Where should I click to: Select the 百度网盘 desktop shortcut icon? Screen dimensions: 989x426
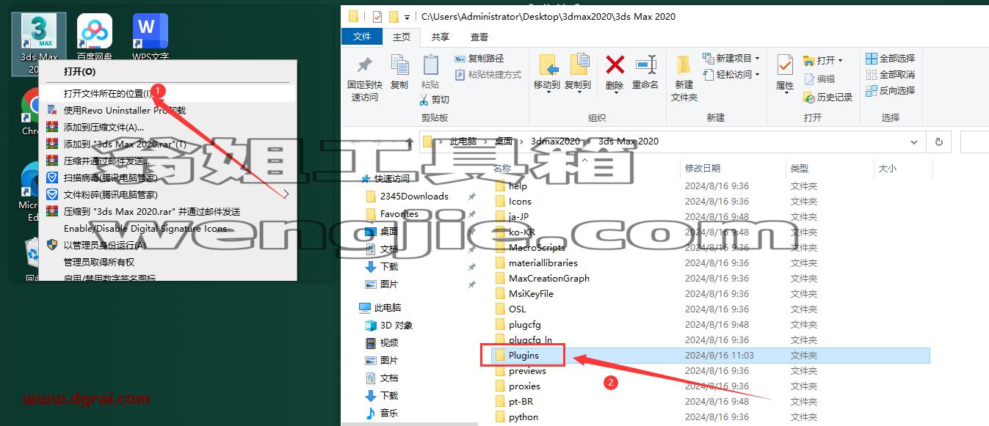pyautogui.click(x=95, y=31)
